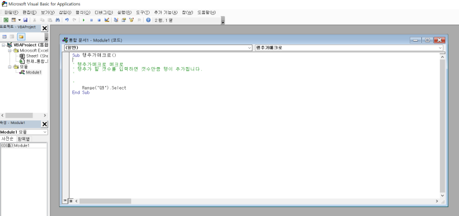
Task: Click the (이름) Module1 property value field
Action: pyautogui.click(x=30, y=145)
